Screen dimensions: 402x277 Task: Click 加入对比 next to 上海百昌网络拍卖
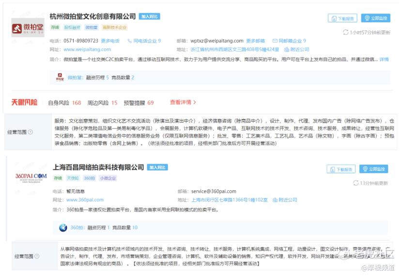[157, 168]
